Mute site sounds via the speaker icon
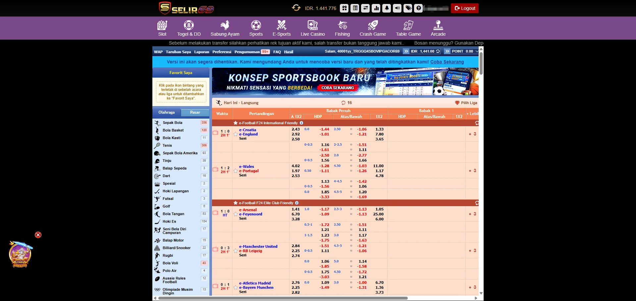This screenshot has height=301, width=636. [x=397, y=8]
